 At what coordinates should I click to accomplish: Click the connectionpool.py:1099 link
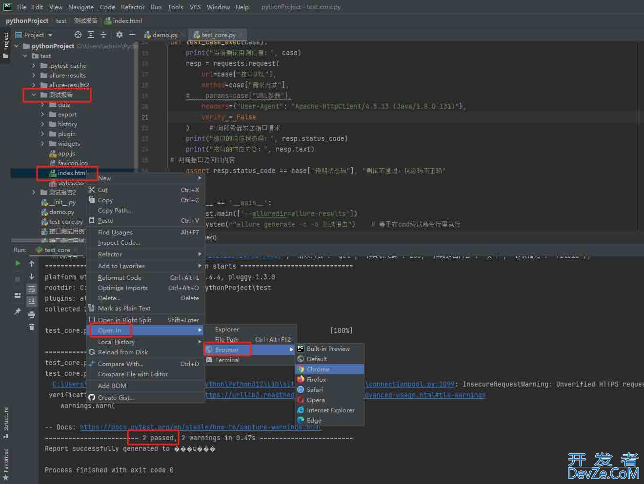pyautogui.click(x=411, y=385)
